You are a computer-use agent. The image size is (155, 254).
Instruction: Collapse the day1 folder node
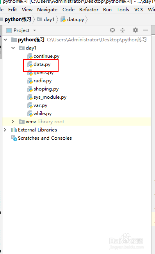click(13, 48)
